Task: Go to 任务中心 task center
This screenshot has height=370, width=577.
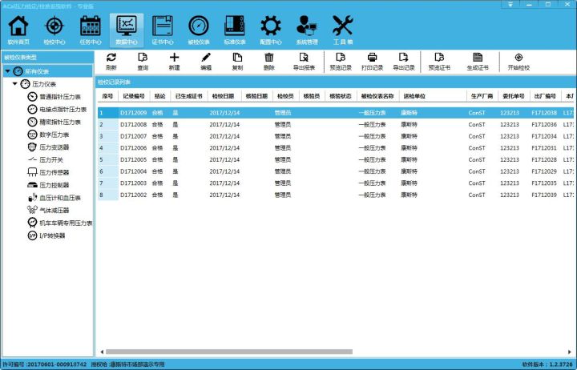Action: pos(90,28)
